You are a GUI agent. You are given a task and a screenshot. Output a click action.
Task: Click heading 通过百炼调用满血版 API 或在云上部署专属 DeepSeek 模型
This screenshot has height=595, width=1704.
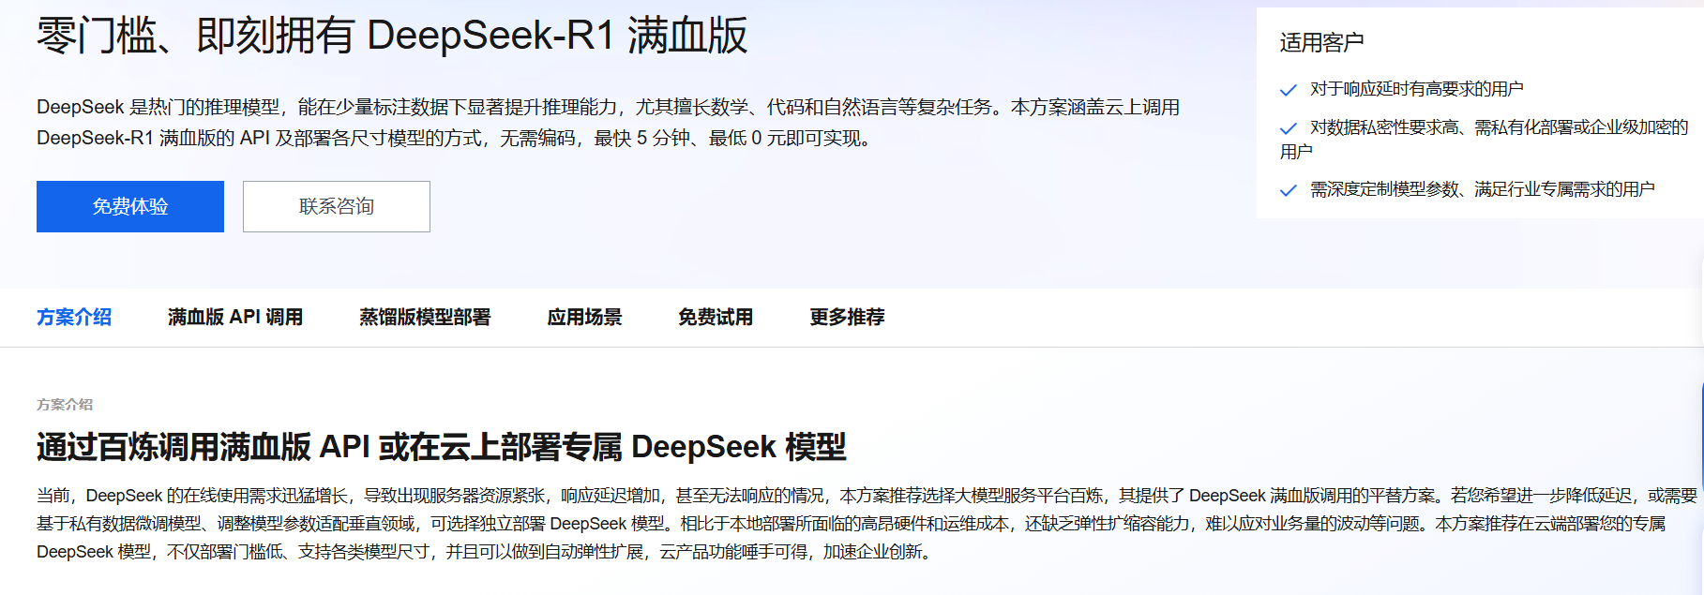pyautogui.click(x=442, y=447)
